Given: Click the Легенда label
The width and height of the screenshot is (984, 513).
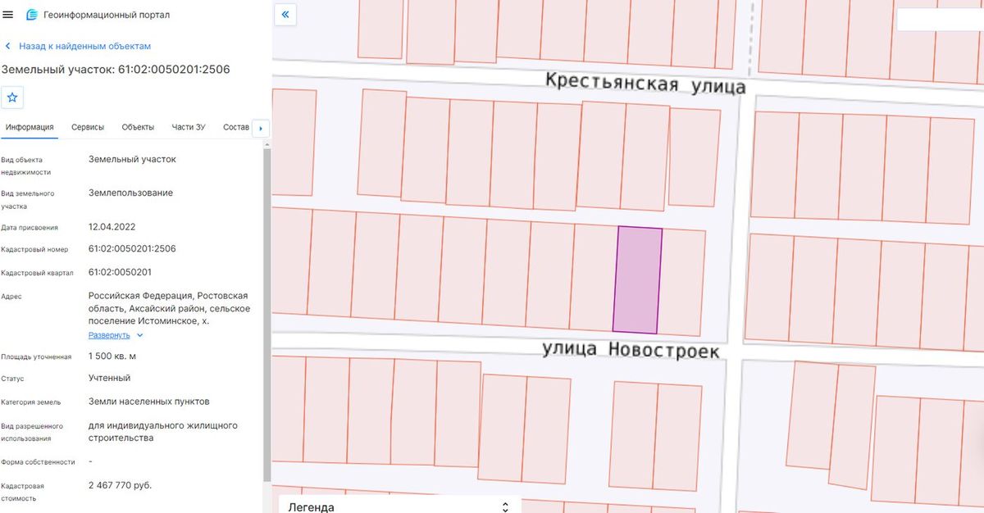Looking at the screenshot, I should tap(311, 507).
